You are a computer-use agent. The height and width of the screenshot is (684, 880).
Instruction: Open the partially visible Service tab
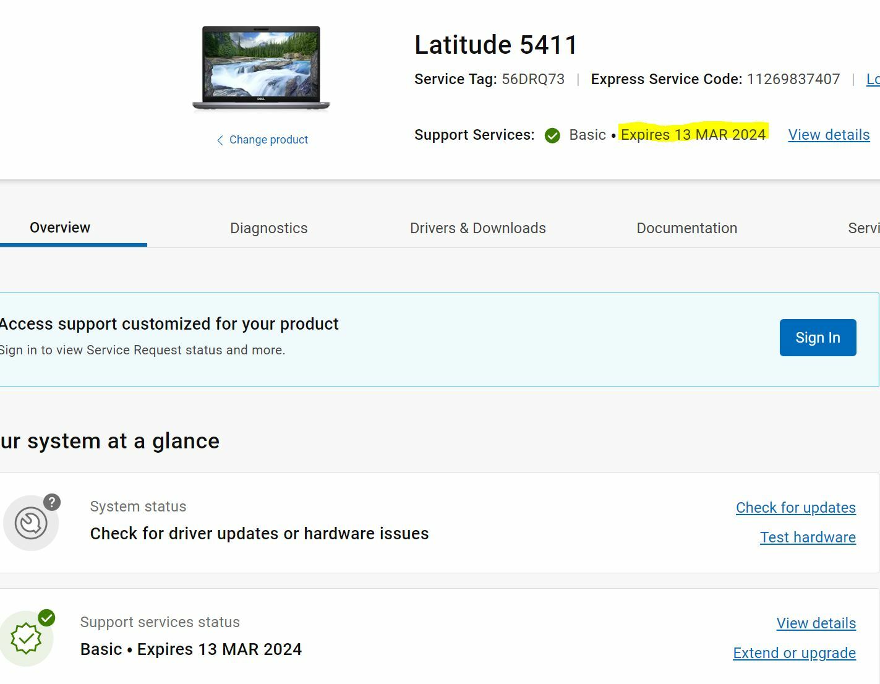[x=864, y=228]
